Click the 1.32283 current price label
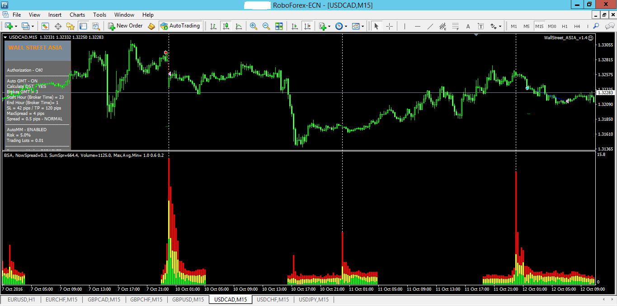 tap(604, 93)
